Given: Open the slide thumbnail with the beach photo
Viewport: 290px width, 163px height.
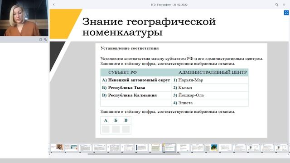Looking at the screenshot, I should (211, 148).
